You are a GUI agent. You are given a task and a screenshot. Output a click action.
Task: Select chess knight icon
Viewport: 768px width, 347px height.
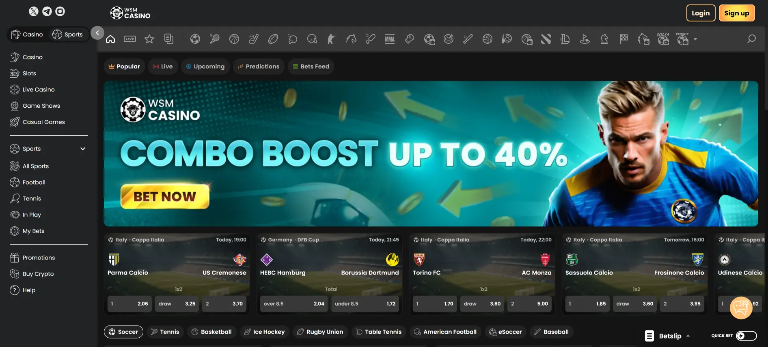(x=604, y=39)
